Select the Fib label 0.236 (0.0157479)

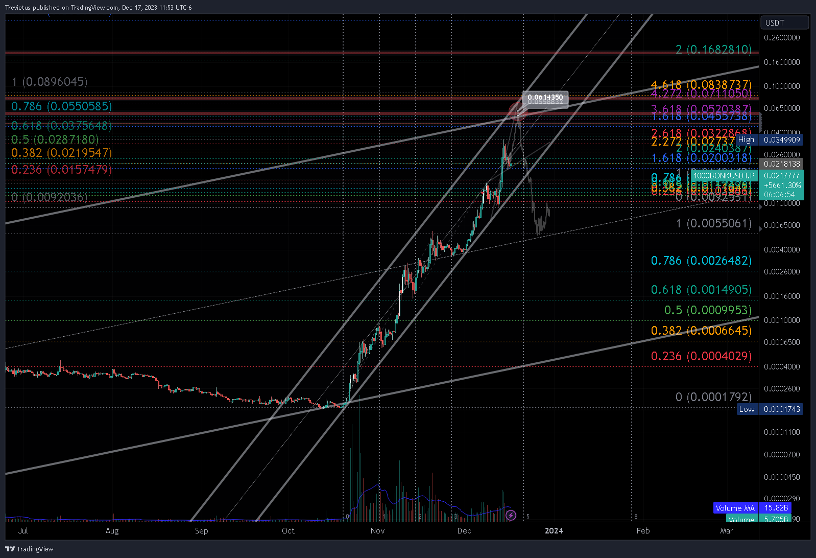tap(61, 170)
